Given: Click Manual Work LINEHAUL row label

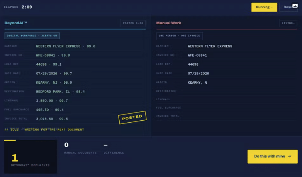Looking at the screenshot, I should pos(163,99).
